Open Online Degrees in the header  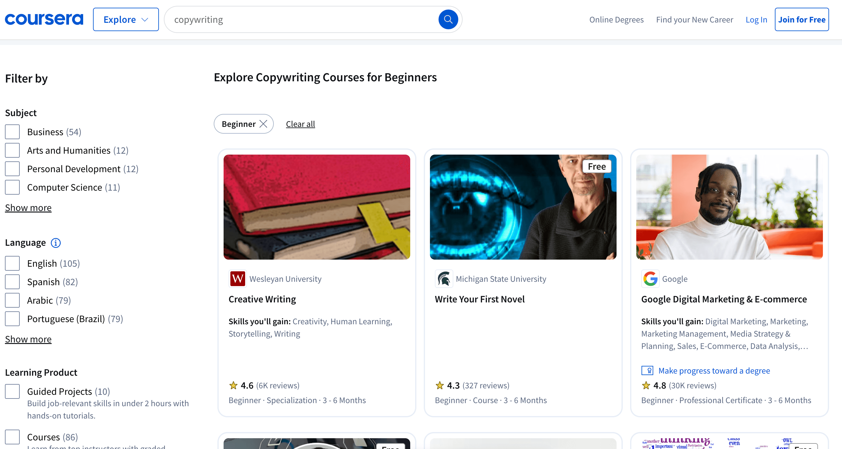pos(616,20)
